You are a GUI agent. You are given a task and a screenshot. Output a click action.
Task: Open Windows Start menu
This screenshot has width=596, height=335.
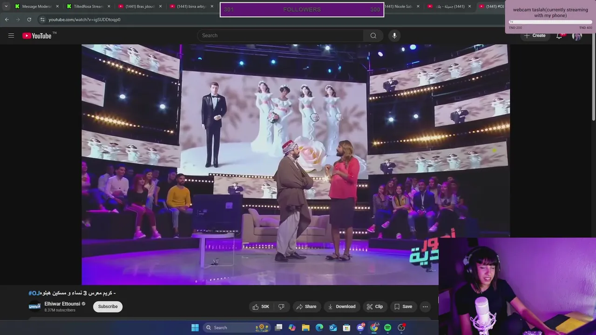point(195,328)
